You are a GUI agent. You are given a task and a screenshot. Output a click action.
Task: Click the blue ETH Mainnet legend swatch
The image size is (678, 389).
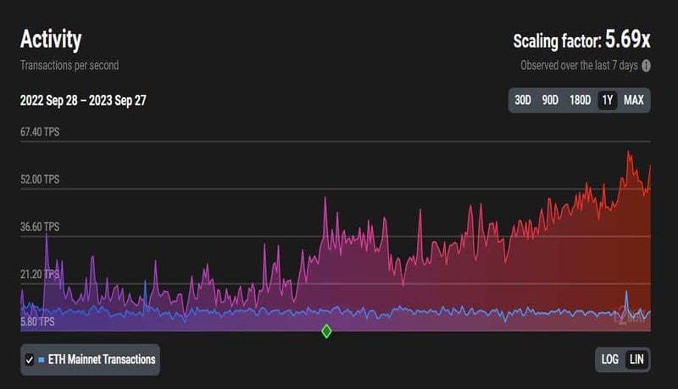coord(42,359)
